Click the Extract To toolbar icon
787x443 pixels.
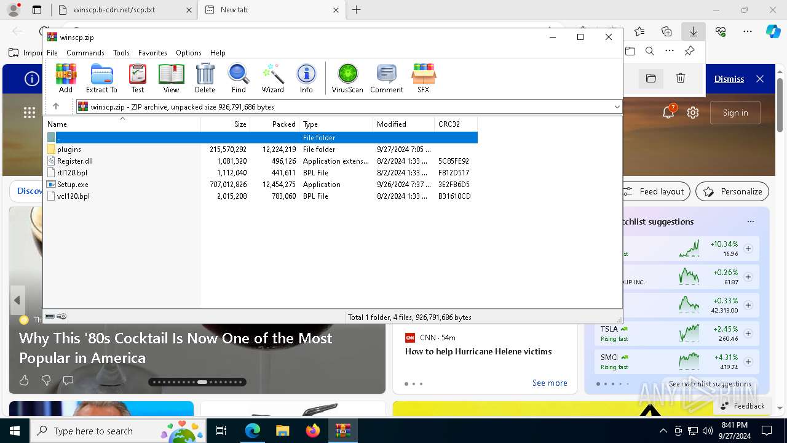tap(101, 79)
